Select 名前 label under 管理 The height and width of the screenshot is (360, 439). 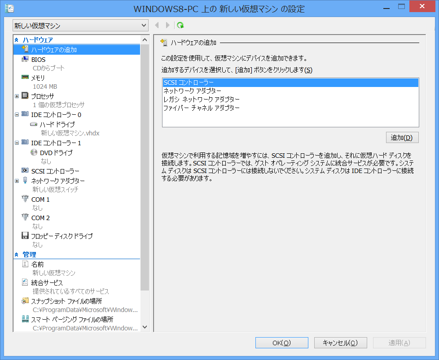point(38,265)
